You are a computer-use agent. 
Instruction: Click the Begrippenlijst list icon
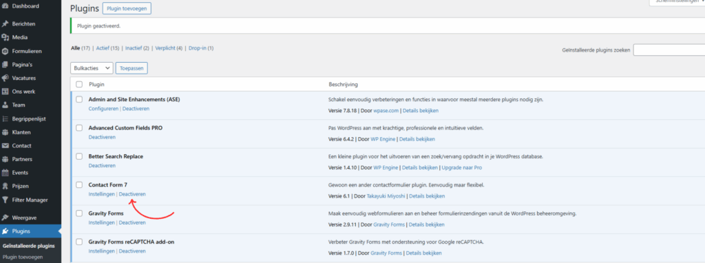pos(6,119)
